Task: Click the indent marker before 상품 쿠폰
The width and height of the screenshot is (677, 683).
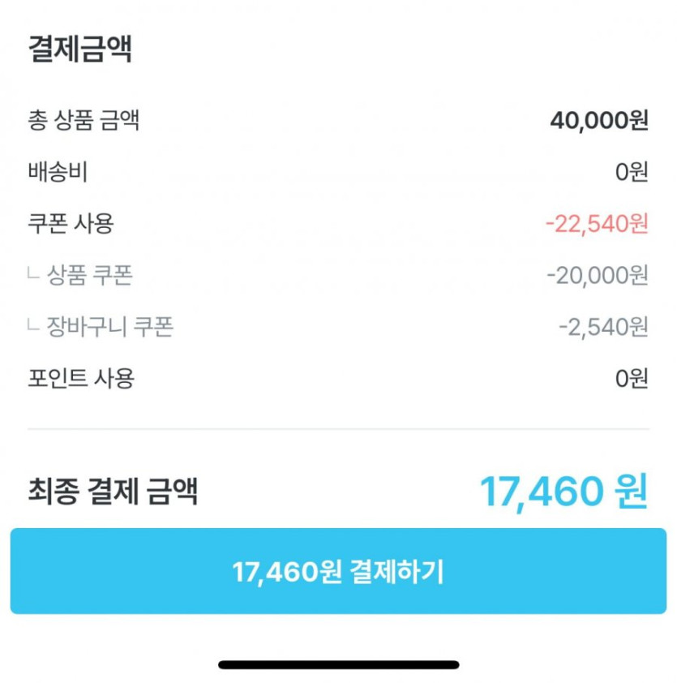Action: (x=33, y=276)
